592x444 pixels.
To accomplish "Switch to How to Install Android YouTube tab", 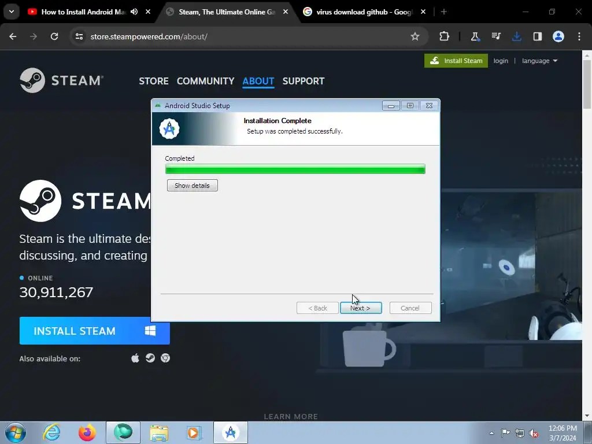I will pos(83,12).
